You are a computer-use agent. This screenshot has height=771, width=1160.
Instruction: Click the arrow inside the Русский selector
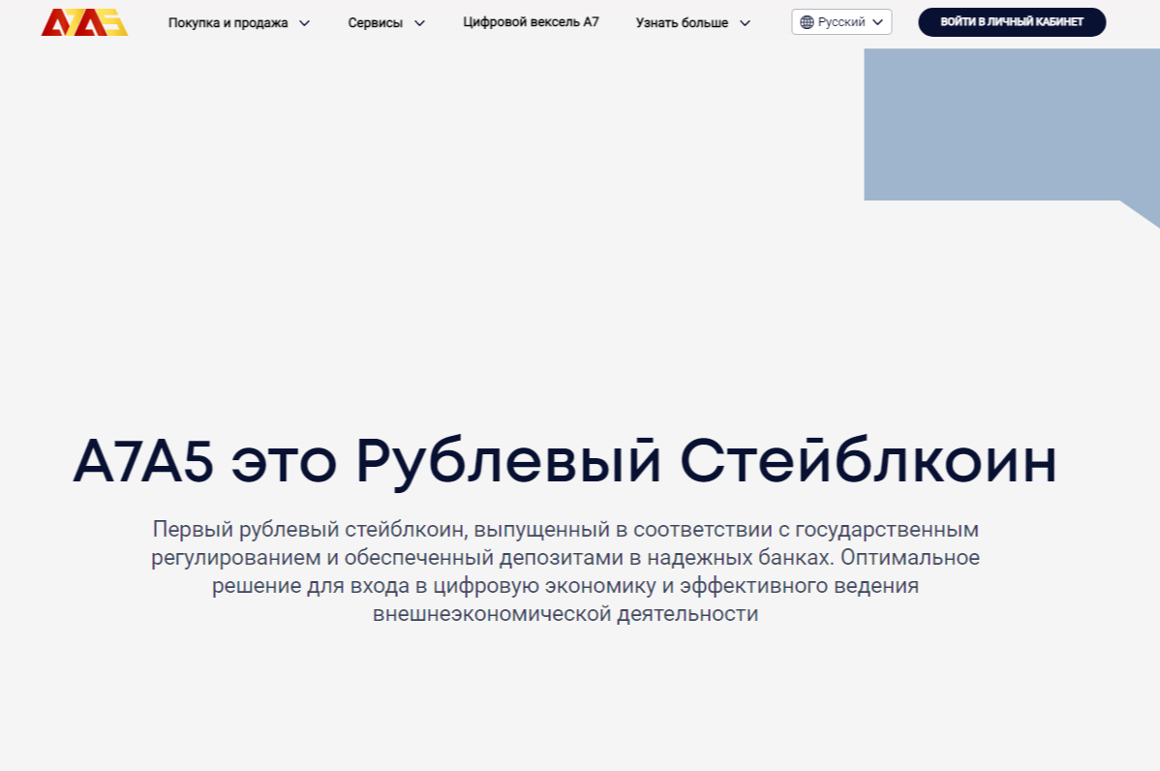(877, 22)
